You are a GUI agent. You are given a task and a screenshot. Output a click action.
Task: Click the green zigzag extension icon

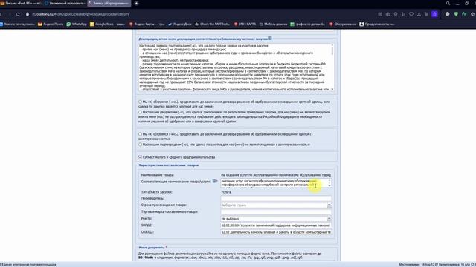tap(464, 14)
